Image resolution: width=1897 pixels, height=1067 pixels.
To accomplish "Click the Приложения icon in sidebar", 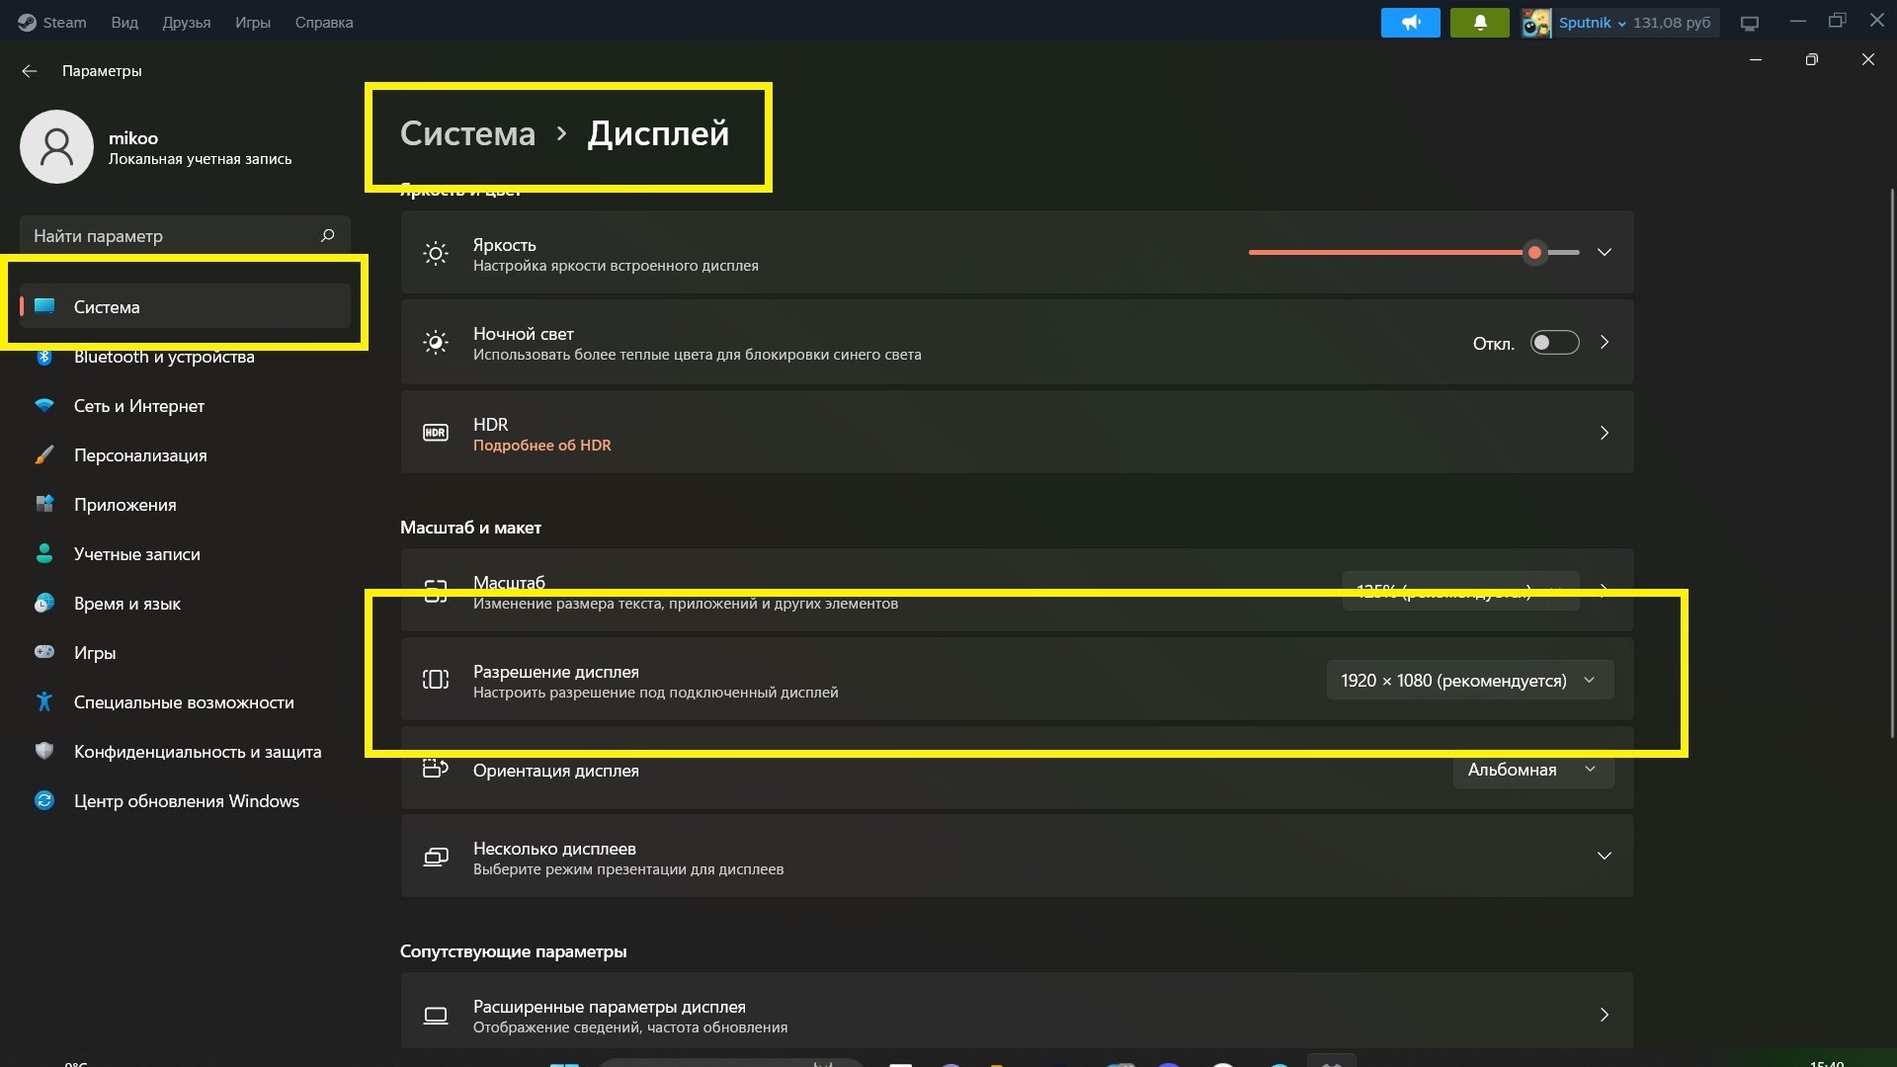I will pos(44,505).
